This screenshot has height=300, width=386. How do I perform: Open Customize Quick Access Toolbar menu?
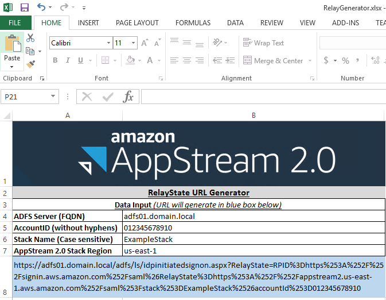pyautogui.click(x=84, y=8)
